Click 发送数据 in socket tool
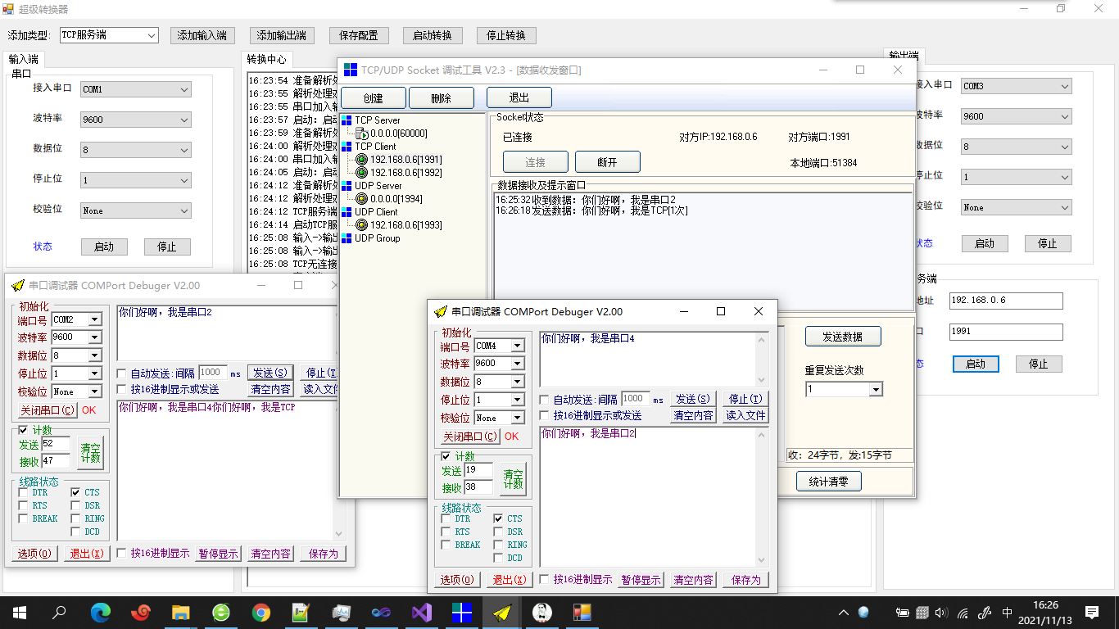This screenshot has height=629, width=1119. tap(843, 337)
